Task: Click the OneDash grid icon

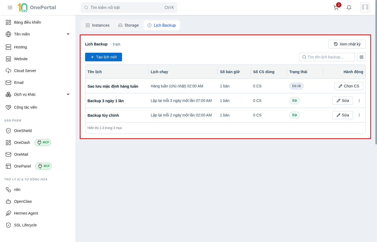Action: click(8, 143)
